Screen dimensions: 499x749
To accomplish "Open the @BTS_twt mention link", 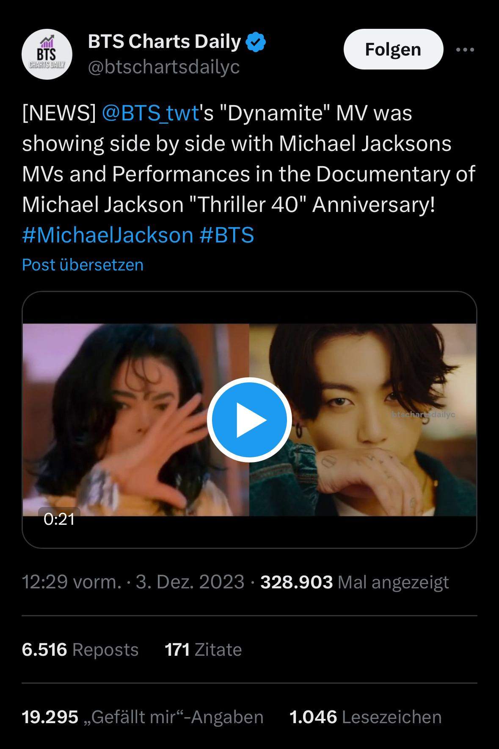I will [151, 113].
